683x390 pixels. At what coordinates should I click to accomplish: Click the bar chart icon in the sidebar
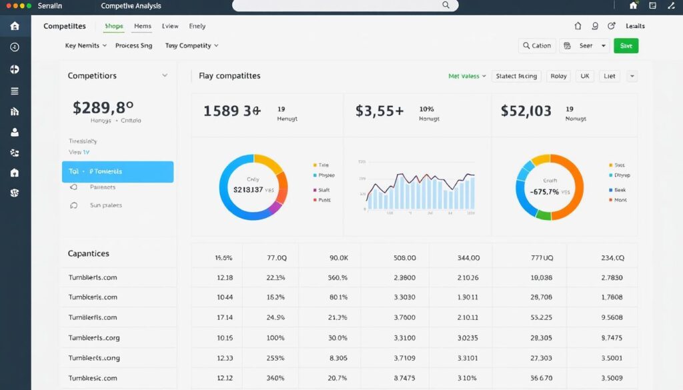[x=15, y=111]
